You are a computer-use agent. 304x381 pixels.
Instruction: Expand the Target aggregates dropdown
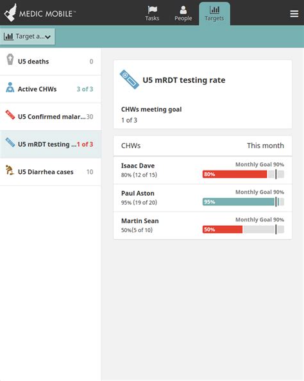pos(27,37)
